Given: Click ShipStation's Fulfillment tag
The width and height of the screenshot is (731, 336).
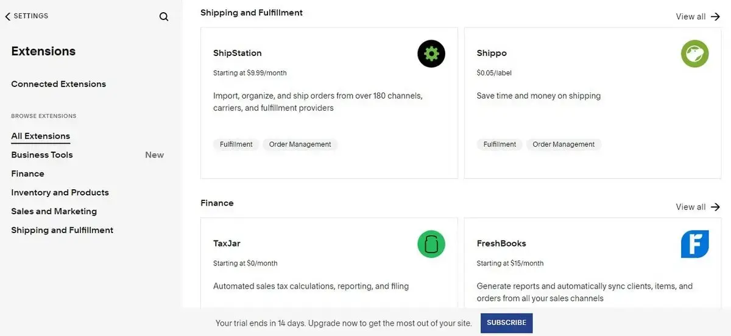Looking at the screenshot, I should coord(236,144).
